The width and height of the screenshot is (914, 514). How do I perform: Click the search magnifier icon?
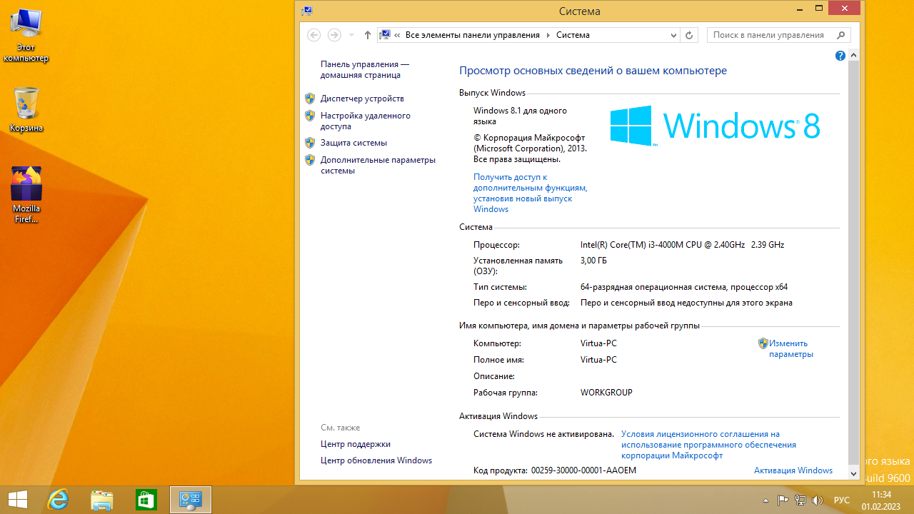pyautogui.click(x=841, y=35)
